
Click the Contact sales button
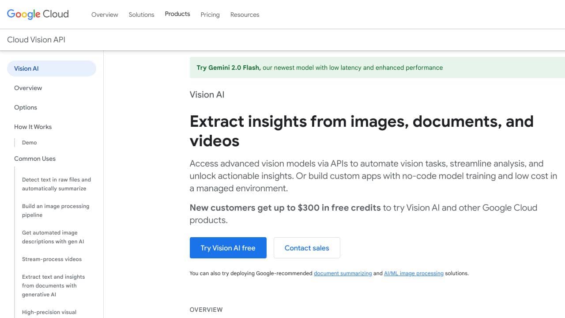tap(307, 248)
